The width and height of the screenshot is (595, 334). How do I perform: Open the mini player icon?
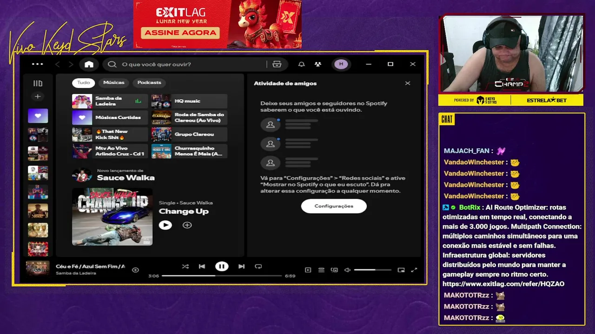click(x=401, y=270)
